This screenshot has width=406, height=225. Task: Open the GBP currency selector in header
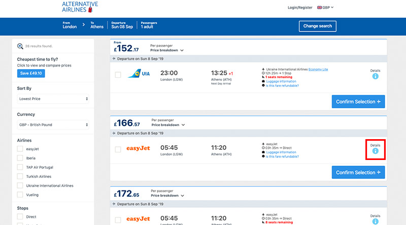point(325,8)
